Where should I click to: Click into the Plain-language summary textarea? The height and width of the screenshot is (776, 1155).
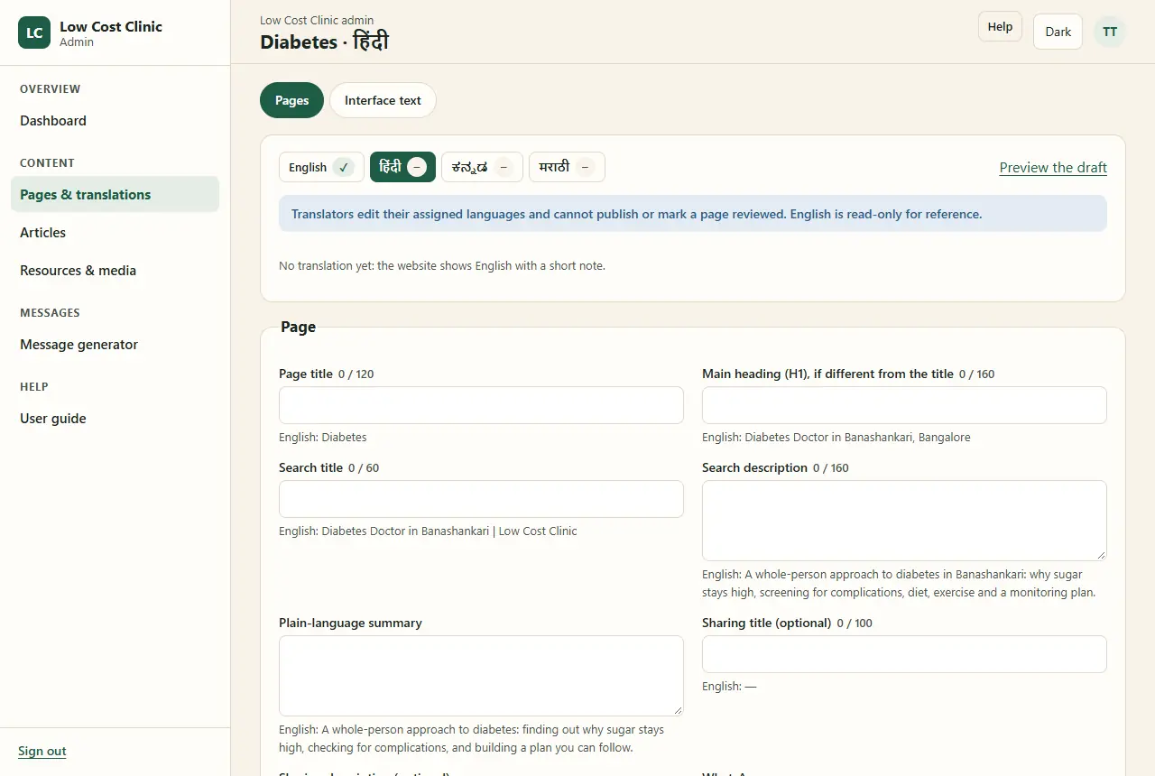pyautogui.click(x=481, y=676)
